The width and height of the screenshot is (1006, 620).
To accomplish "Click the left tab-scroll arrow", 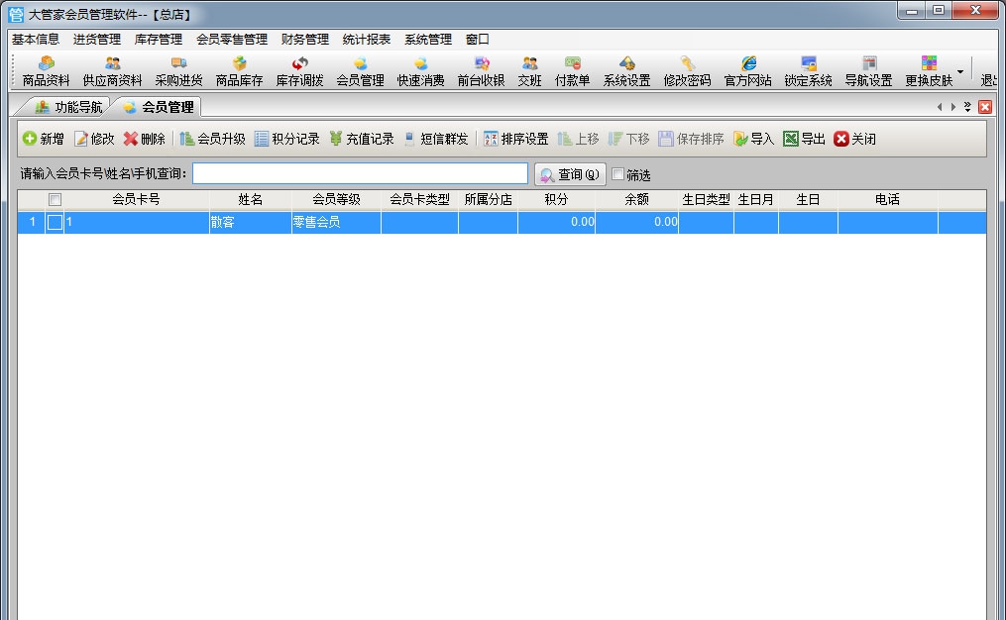I will point(940,107).
